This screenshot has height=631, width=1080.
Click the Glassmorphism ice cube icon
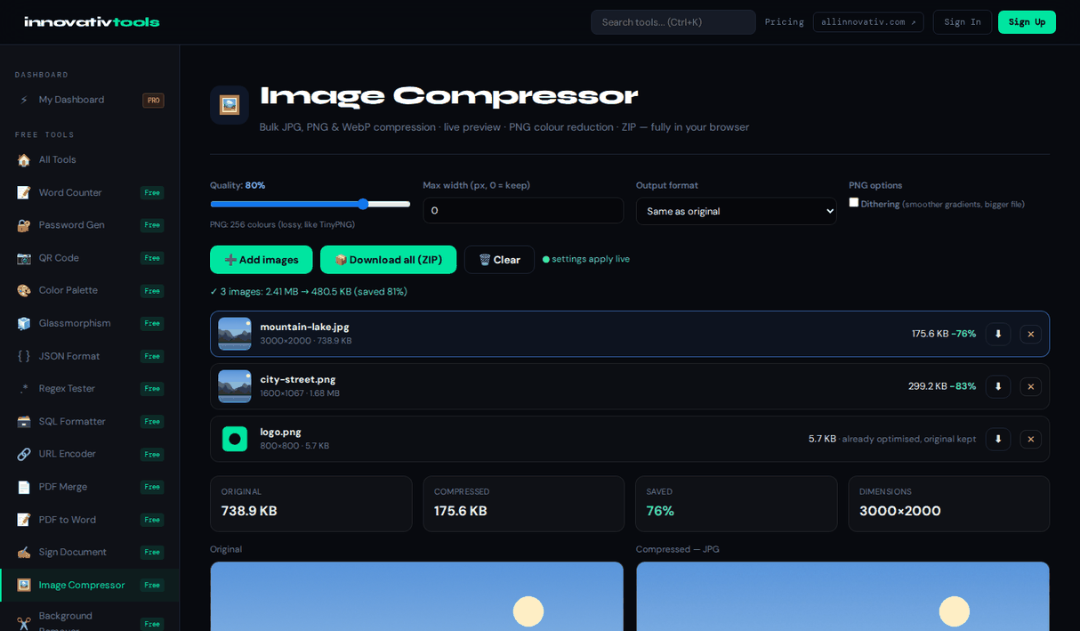click(24, 323)
